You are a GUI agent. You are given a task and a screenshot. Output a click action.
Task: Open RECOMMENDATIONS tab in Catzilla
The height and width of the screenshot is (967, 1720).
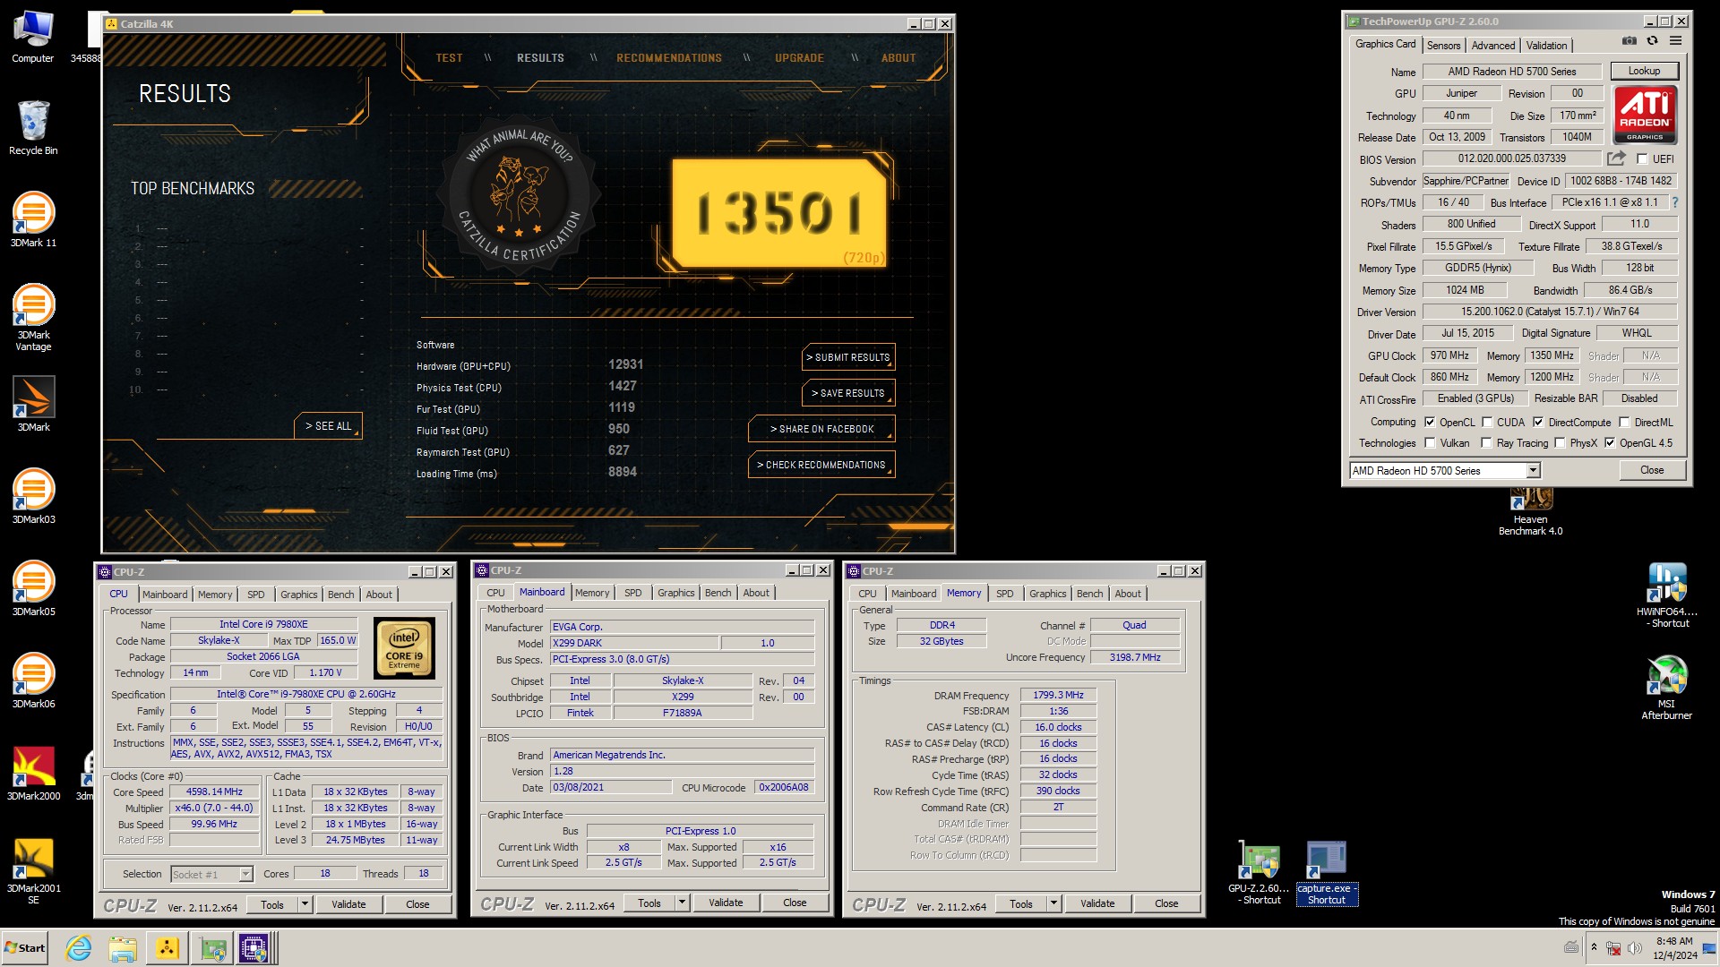669,57
